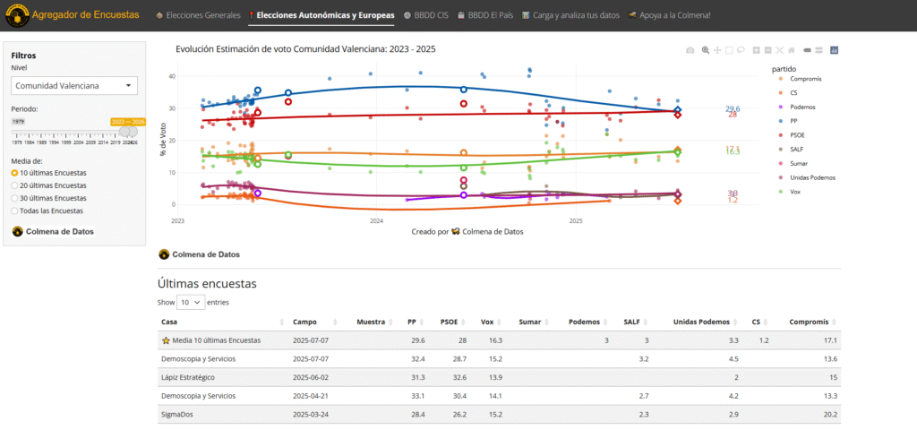The width and height of the screenshot is (917, 430).
Task: Activate the Pan tool in chart toolbar
Action: coord(717,50)
